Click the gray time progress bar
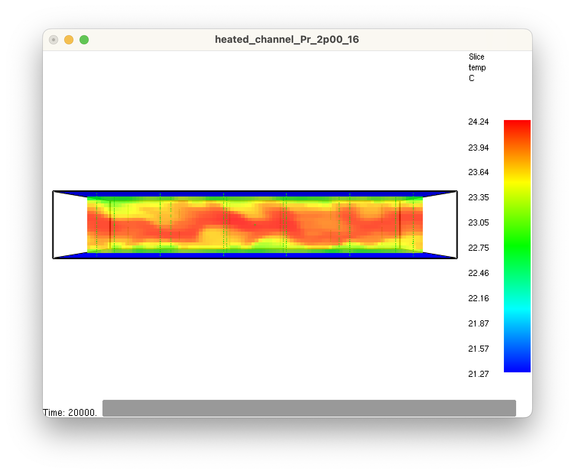This screenshot has height=474, width=575. click(x=309, y=407)
